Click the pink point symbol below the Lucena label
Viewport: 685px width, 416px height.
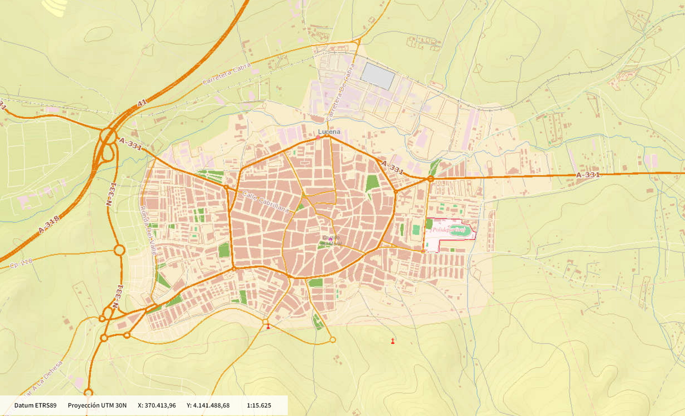318,138
